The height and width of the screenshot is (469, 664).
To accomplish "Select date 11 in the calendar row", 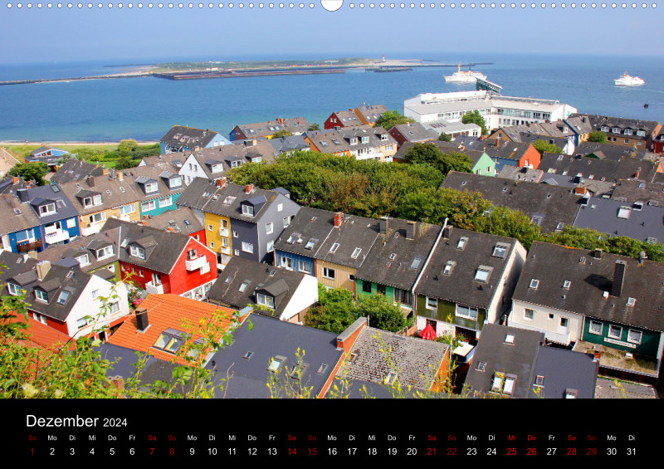I will pos(232,452).
